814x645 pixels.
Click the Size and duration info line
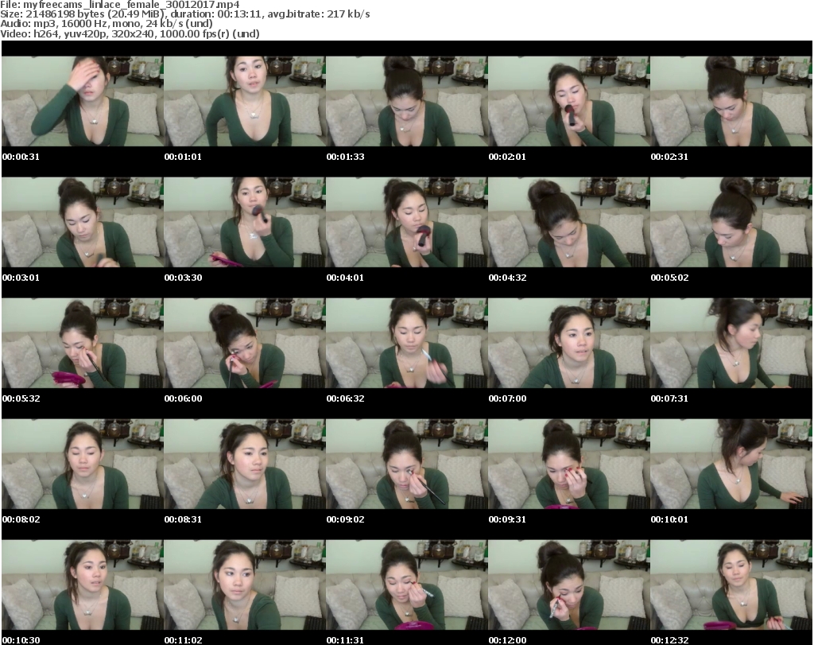coord(184,14)
